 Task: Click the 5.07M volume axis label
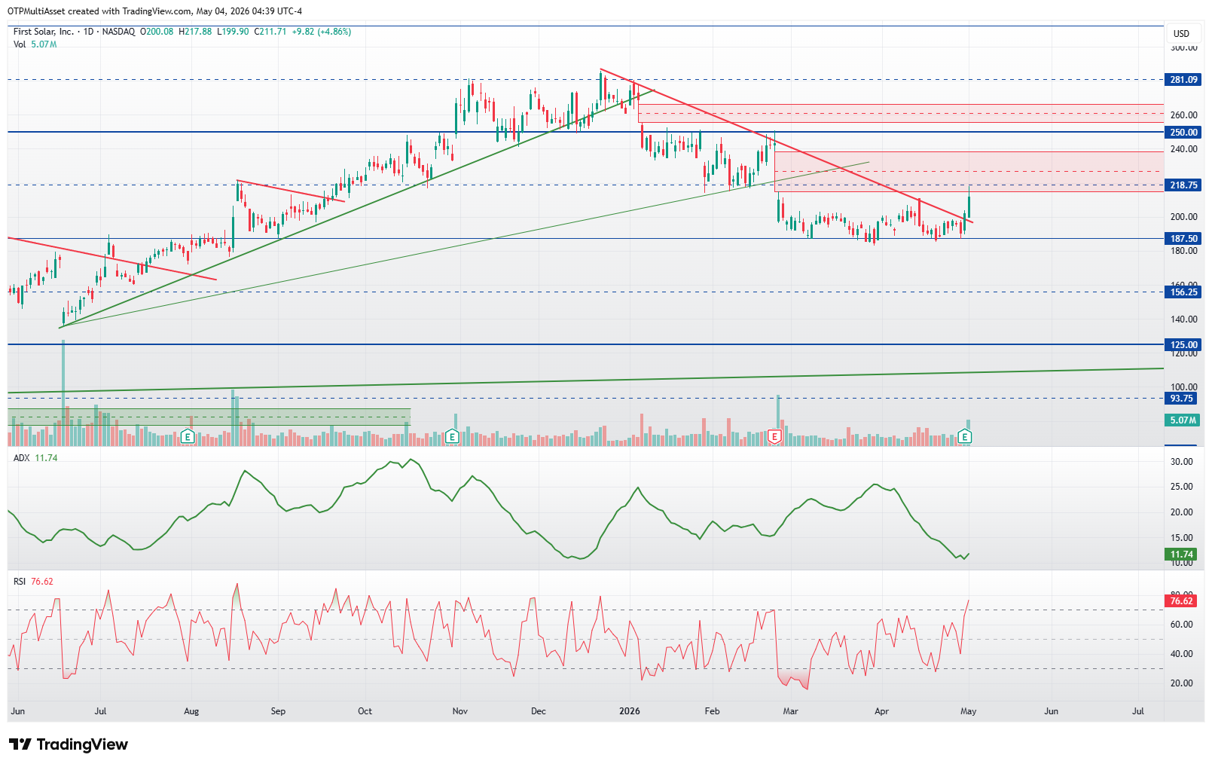click(1183, 420)
